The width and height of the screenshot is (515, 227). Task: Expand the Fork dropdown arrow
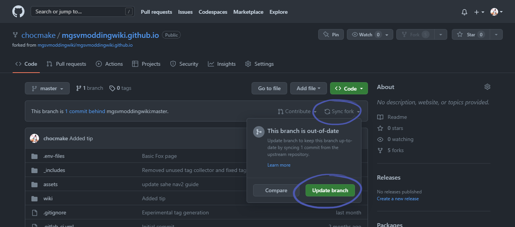tap(441, 34)
